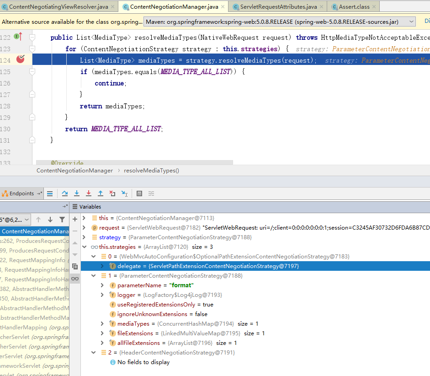This screenshot has height=376, width=430.
Task: Click the New Watch plus icon
Action: pyautogui.click(x=75, y=219)
